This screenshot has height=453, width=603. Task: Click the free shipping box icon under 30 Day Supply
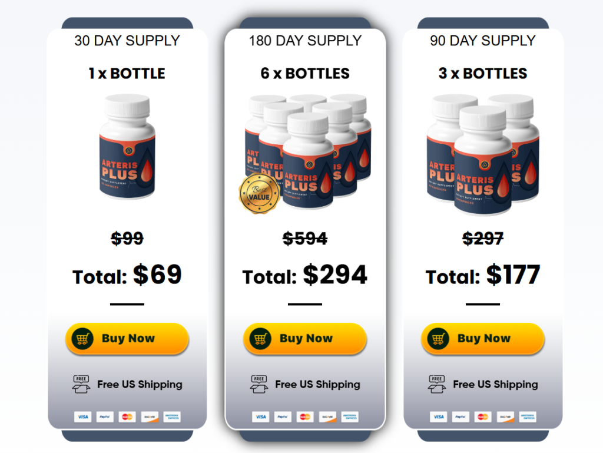tap(81, 384)
